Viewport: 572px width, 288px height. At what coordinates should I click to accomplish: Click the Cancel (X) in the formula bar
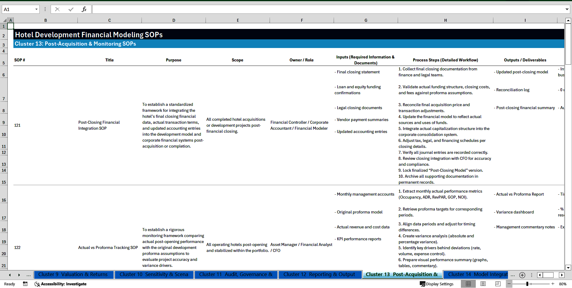[x=57, y=9]
